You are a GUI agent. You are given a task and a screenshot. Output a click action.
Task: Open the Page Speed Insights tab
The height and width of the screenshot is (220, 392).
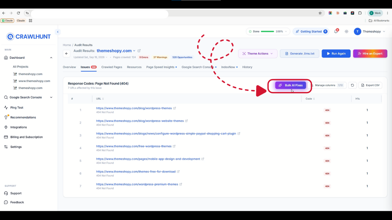161,67
